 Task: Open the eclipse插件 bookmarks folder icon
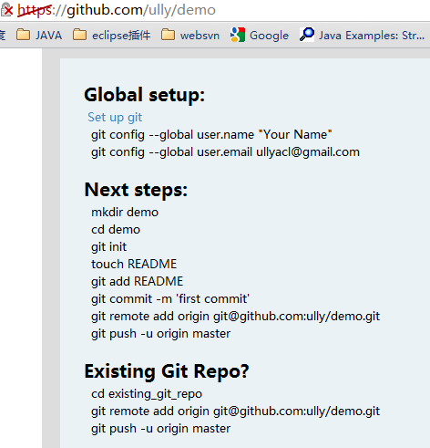coord(80,35)
